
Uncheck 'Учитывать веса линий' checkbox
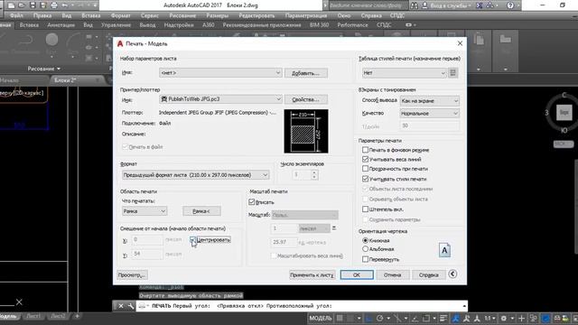point(365,159)
